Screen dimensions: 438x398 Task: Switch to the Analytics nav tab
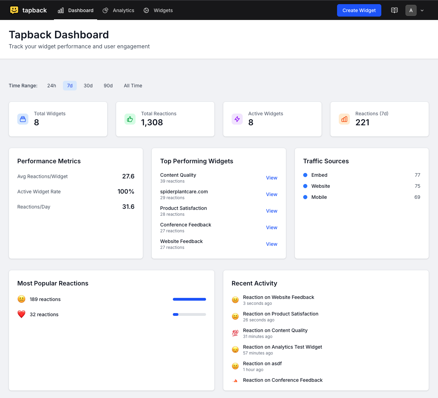(x=118, y=10)
